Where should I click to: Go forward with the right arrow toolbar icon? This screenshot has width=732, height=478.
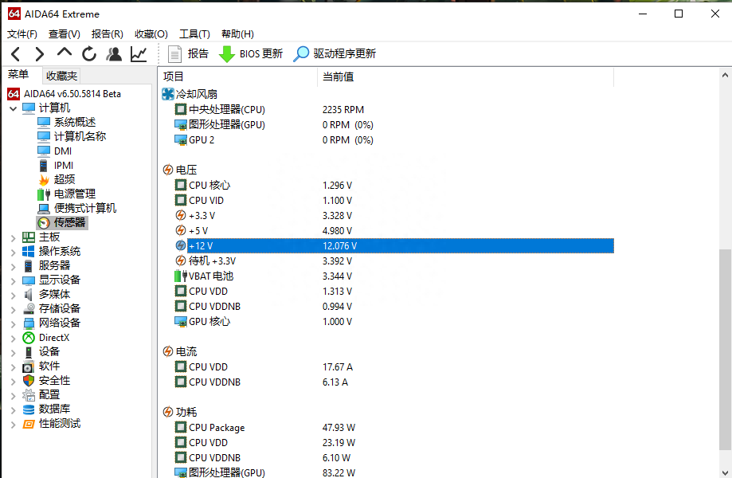[39, 54]
